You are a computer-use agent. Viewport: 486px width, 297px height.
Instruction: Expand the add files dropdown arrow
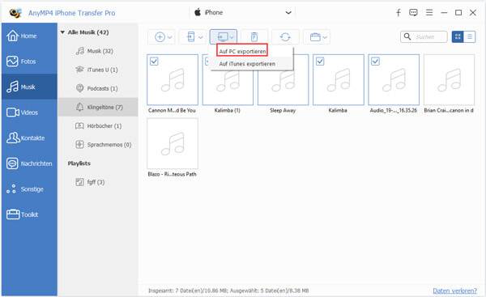tap(169, 37)
